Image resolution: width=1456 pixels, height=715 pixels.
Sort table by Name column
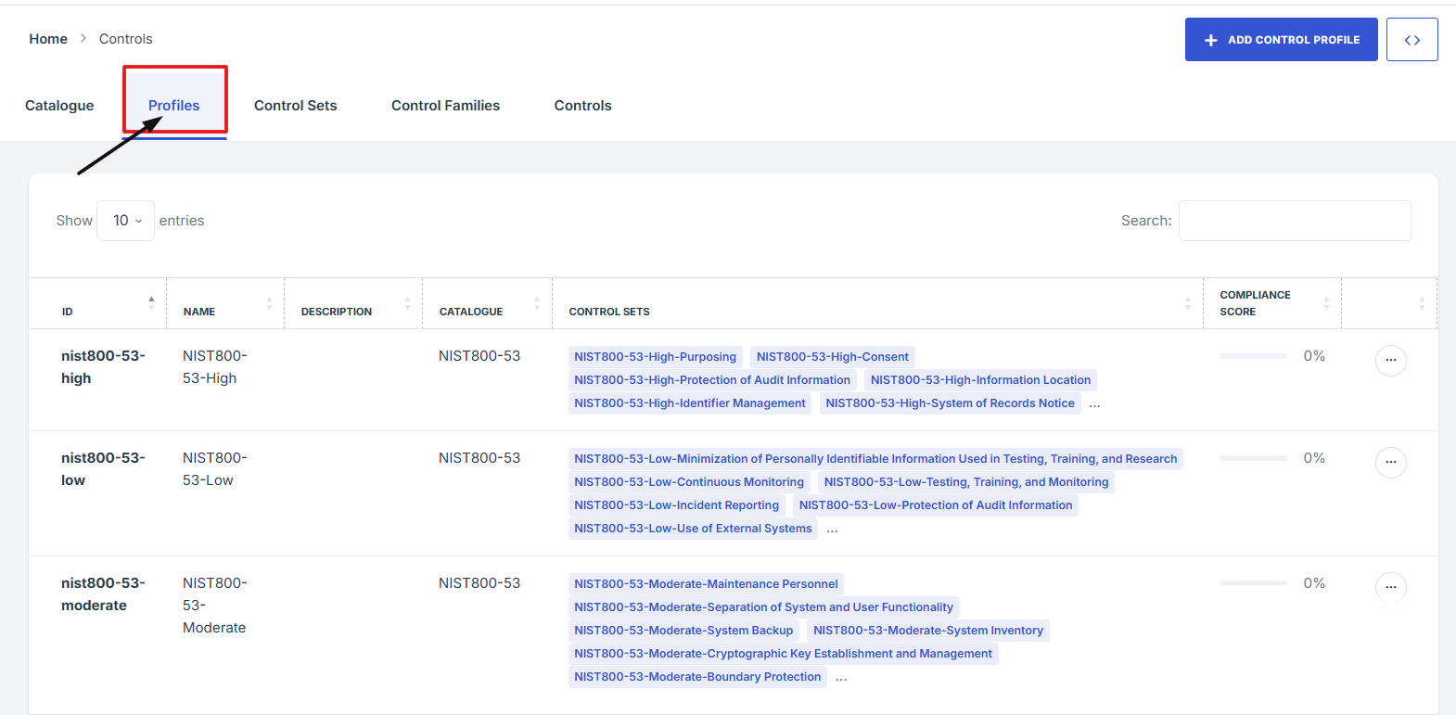pyautogui.click(x=269, y=303)
